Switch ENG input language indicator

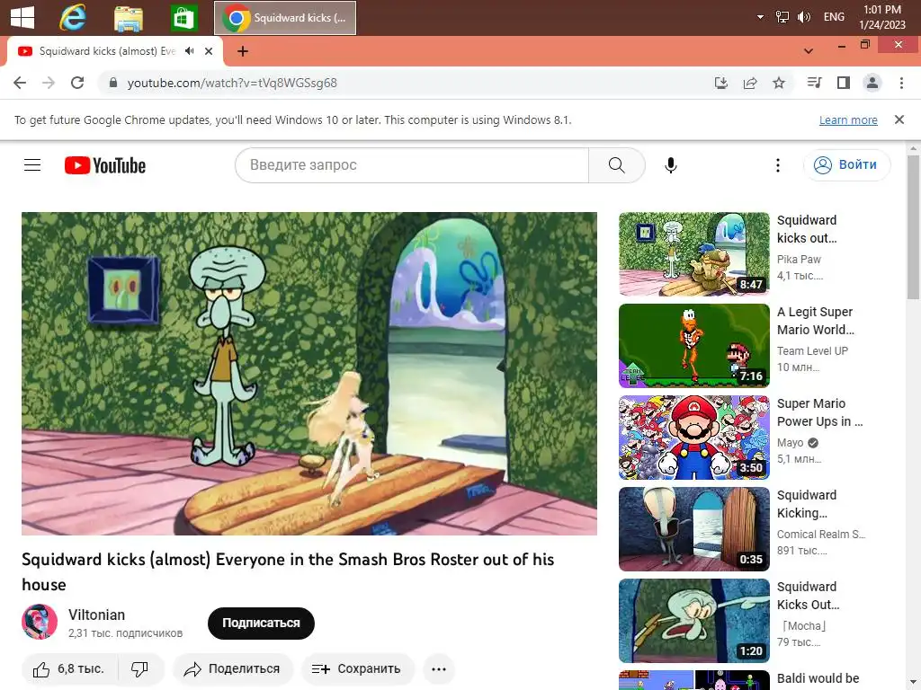834,17
